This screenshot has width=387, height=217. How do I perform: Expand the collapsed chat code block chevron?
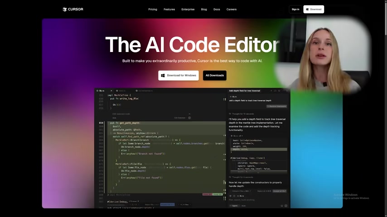click(258, 172)
